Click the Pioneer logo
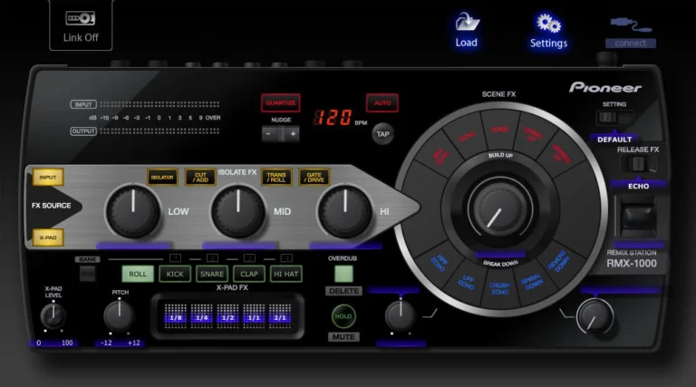This screenshot has height=387, width=696. [x=605, y=87]
